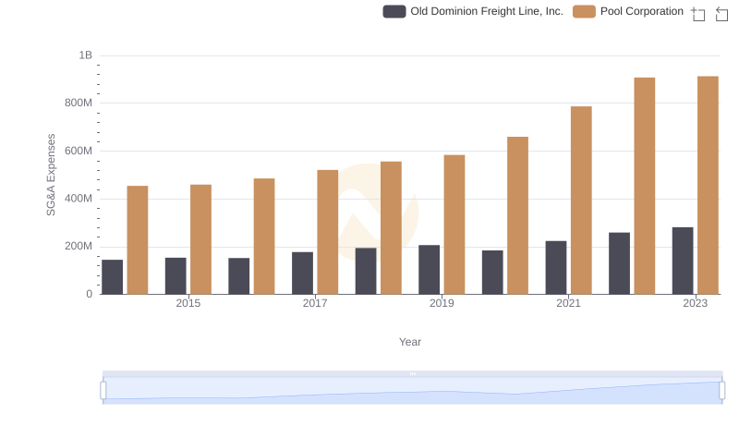Click the y-axis label 800M
This screenshot has height=426, width=739.
(79, 103)
